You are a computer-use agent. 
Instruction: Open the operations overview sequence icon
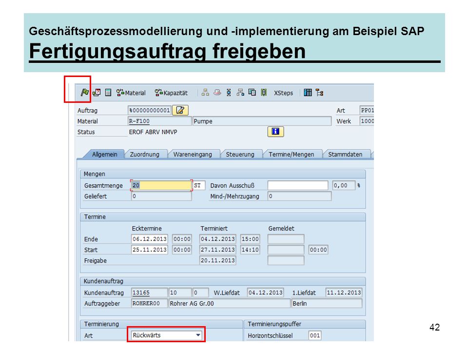229,93
